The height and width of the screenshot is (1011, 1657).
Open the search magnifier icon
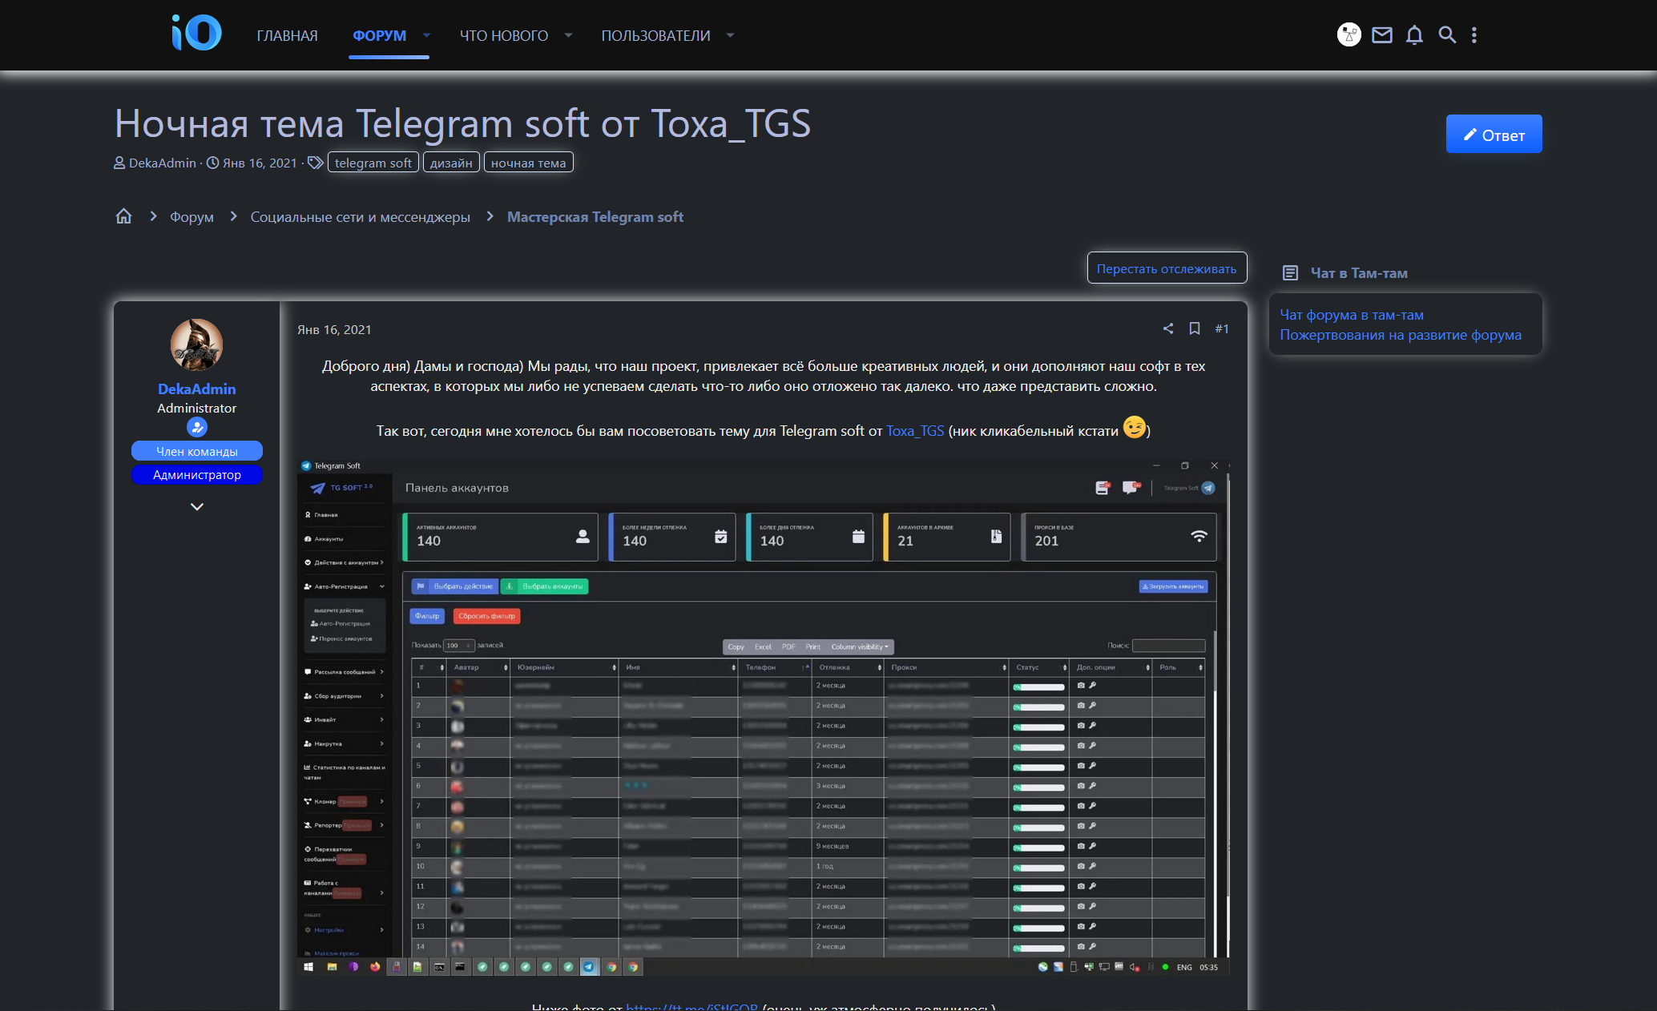click(x=1447, y=35)
